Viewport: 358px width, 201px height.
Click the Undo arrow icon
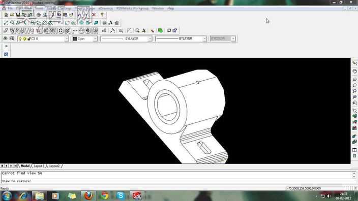click(x=79, y=15)
